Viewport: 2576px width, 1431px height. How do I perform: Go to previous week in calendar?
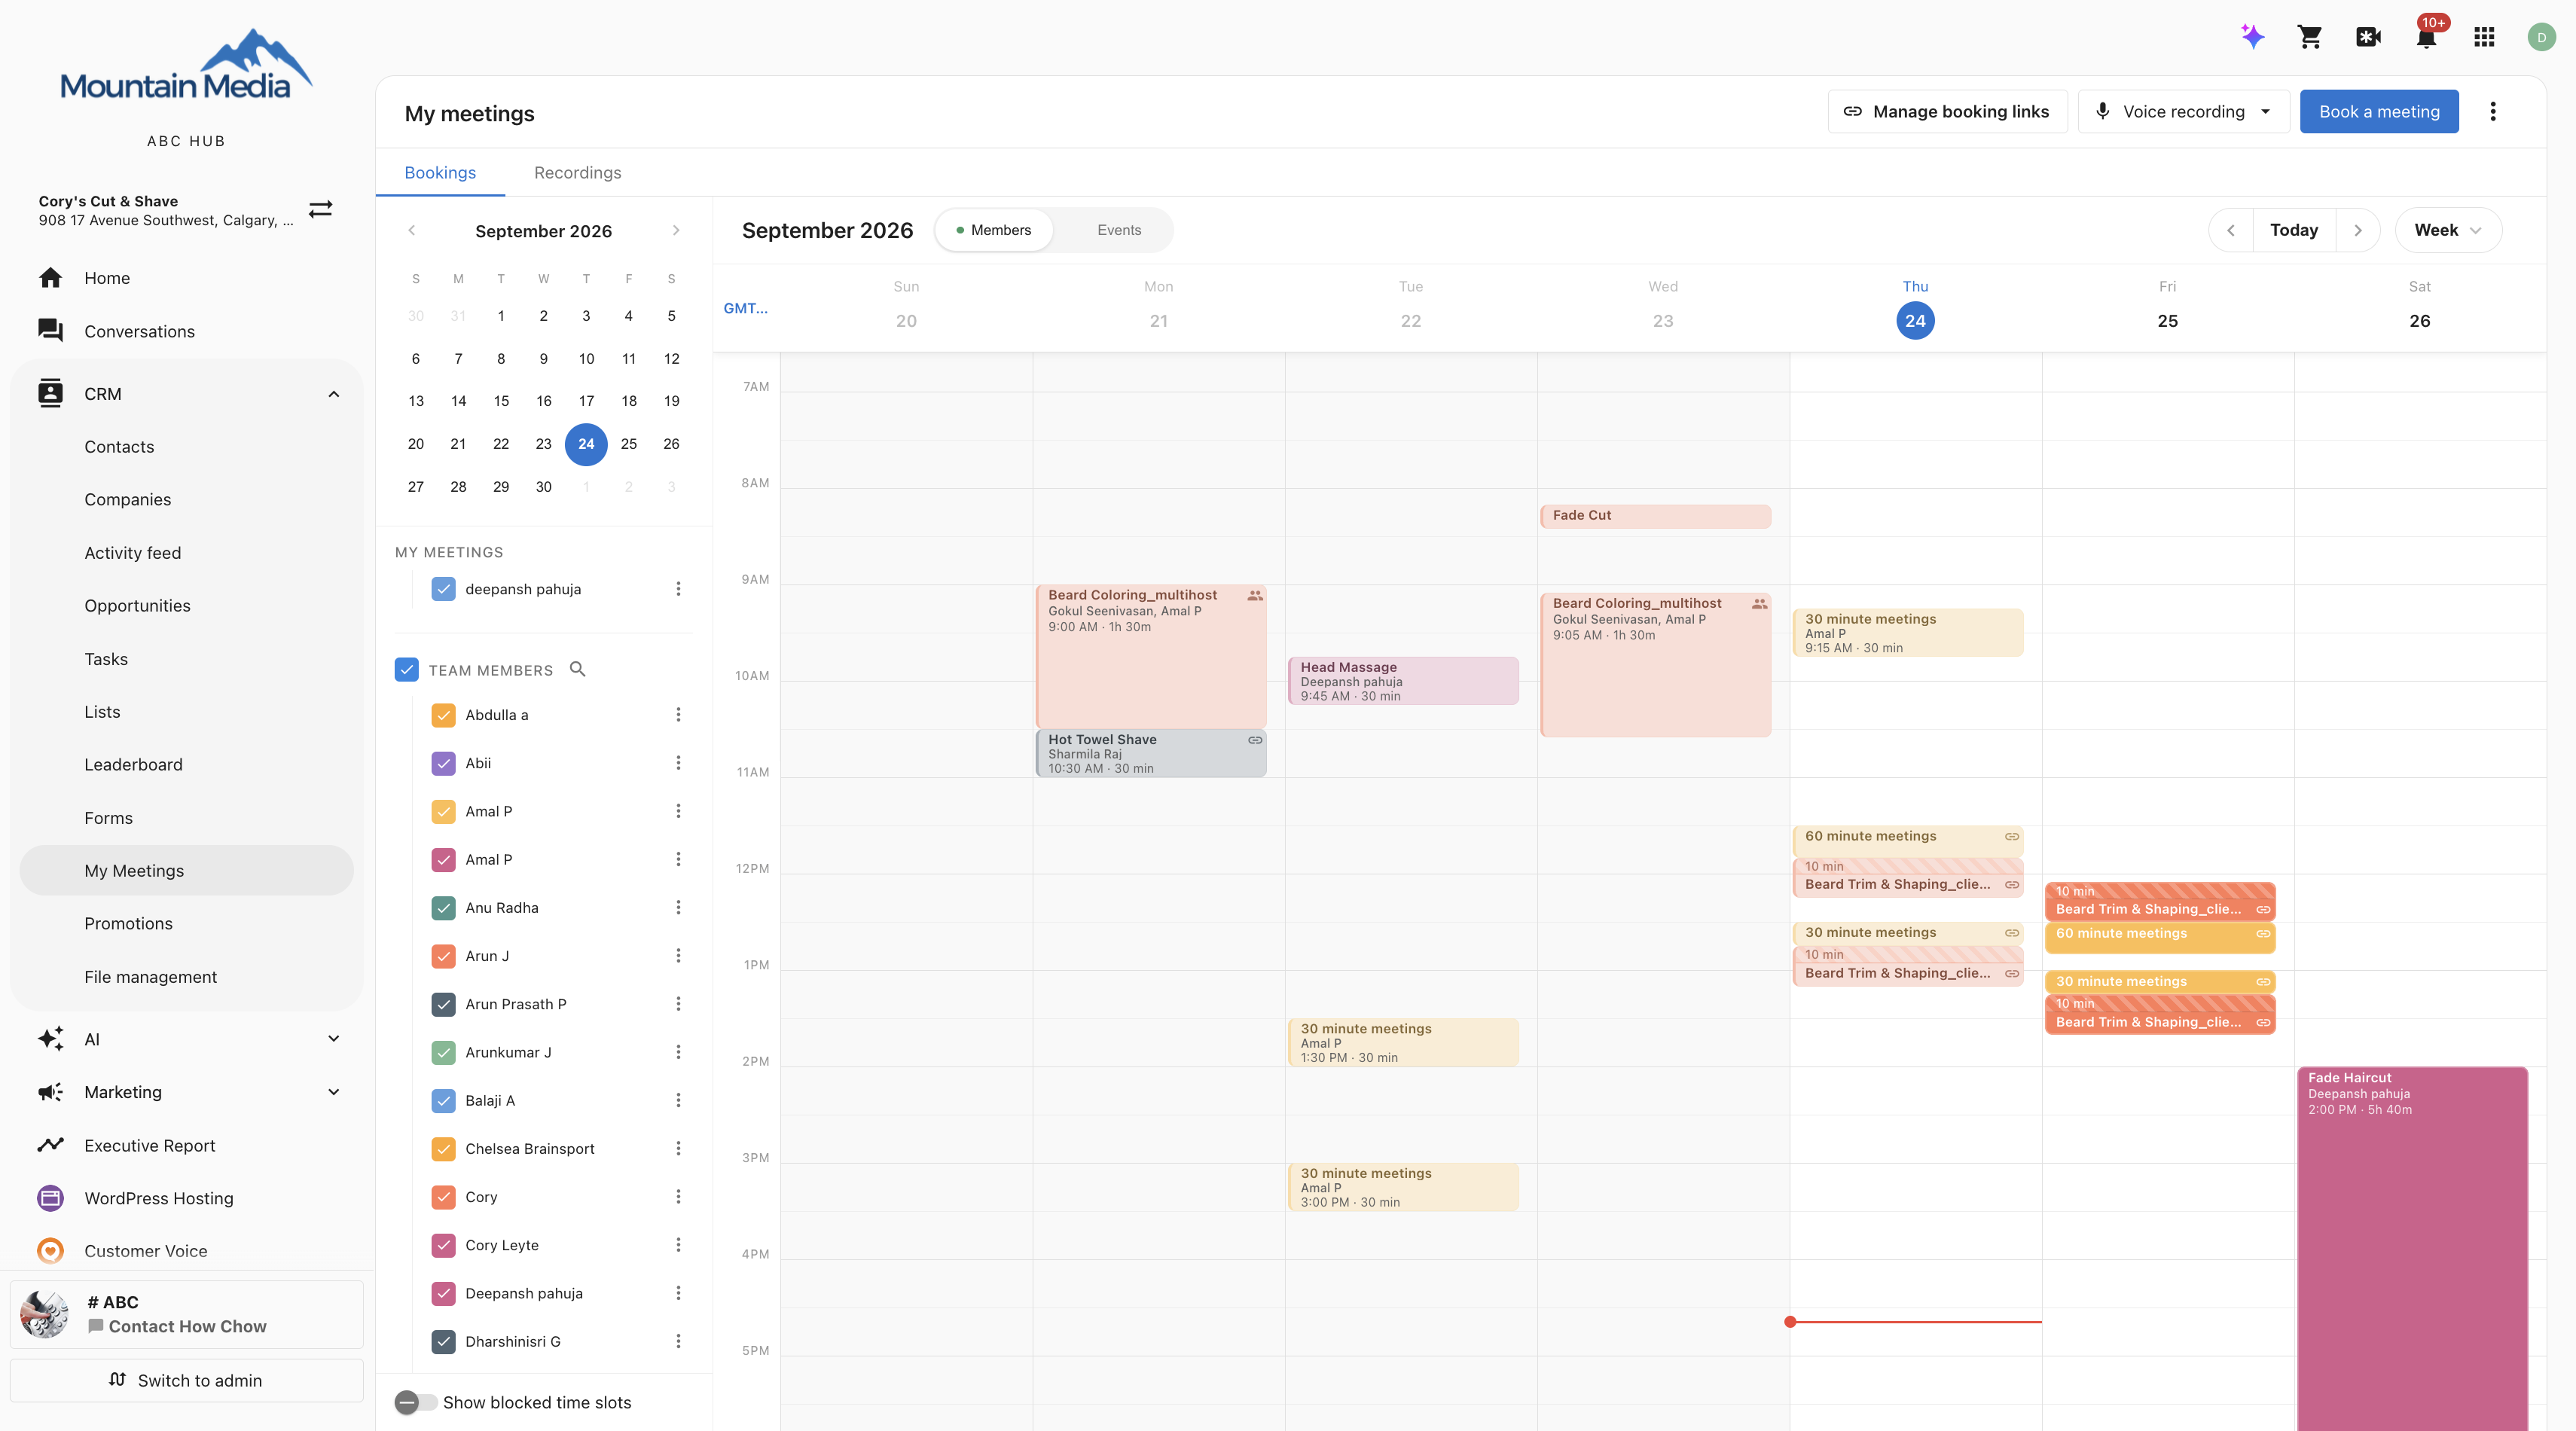tap(2231, 230)
